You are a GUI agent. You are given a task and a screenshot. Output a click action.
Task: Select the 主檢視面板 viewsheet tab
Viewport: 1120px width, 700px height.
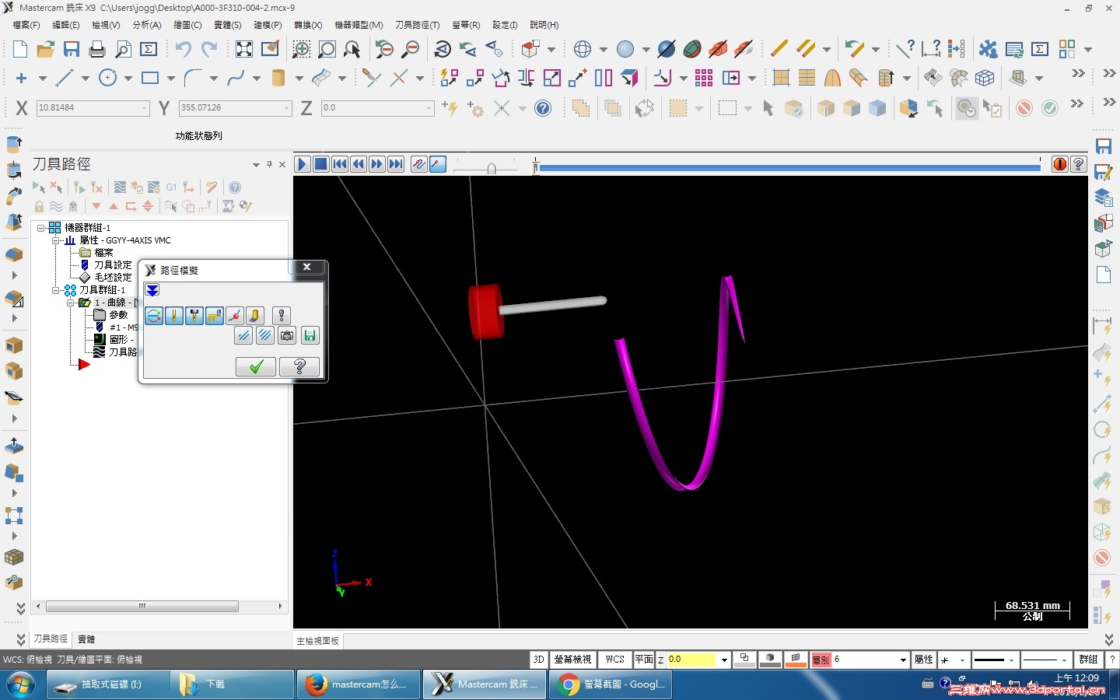click(318, 641)
